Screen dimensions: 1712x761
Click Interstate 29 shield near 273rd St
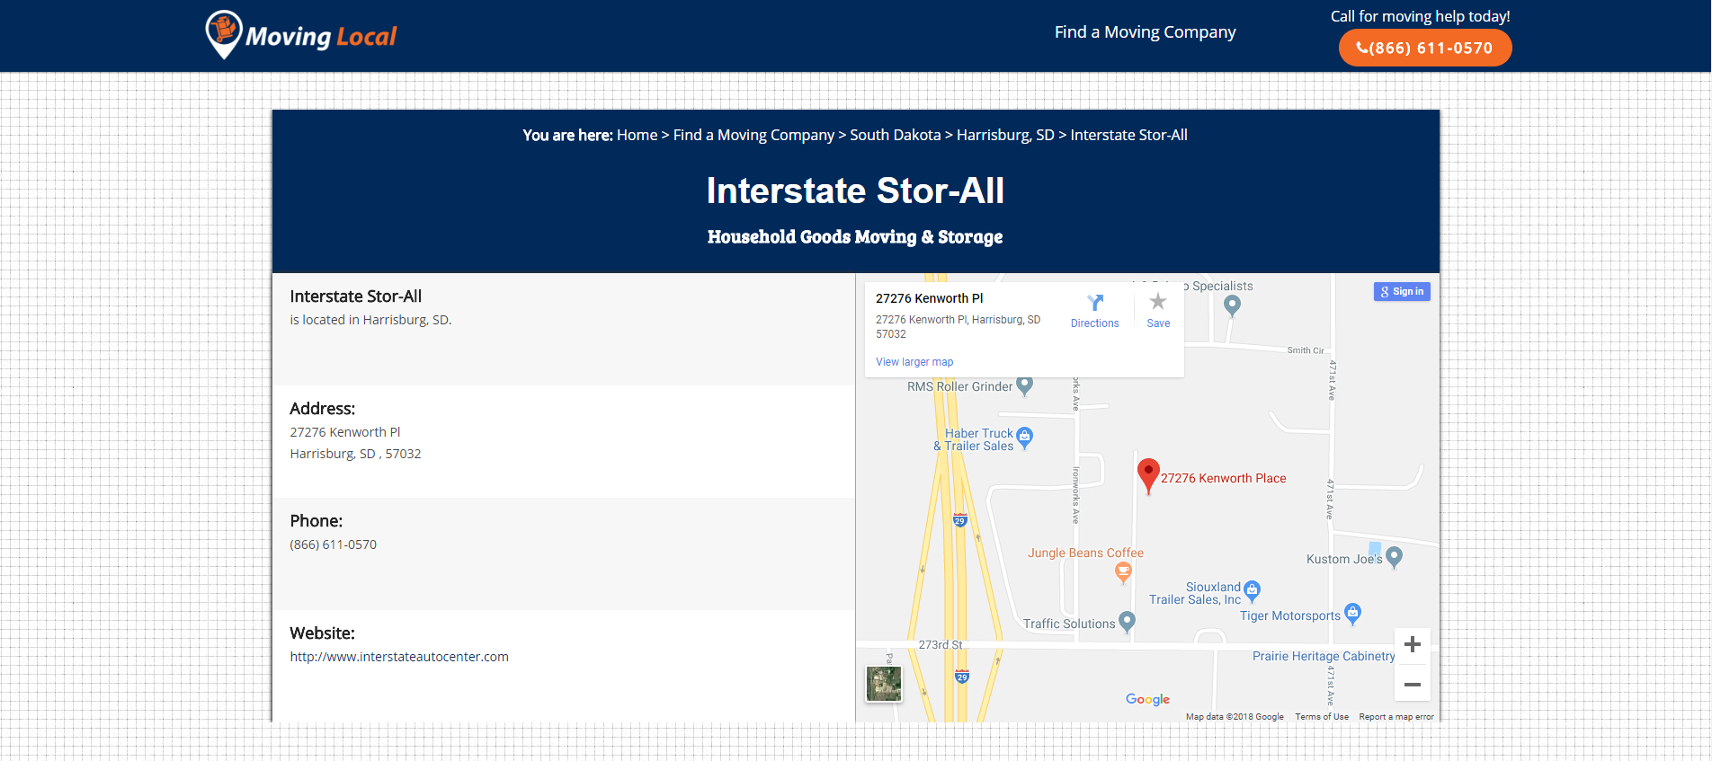click(962, 677)
